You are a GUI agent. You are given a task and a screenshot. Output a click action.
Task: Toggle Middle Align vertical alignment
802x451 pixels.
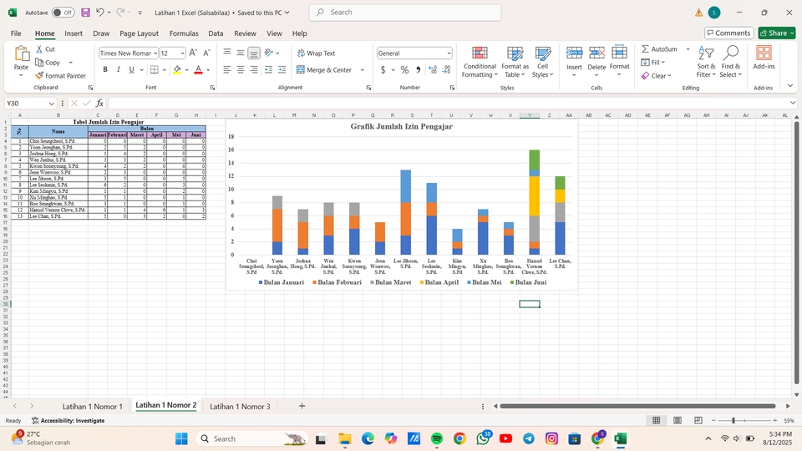tap(241, 53)
